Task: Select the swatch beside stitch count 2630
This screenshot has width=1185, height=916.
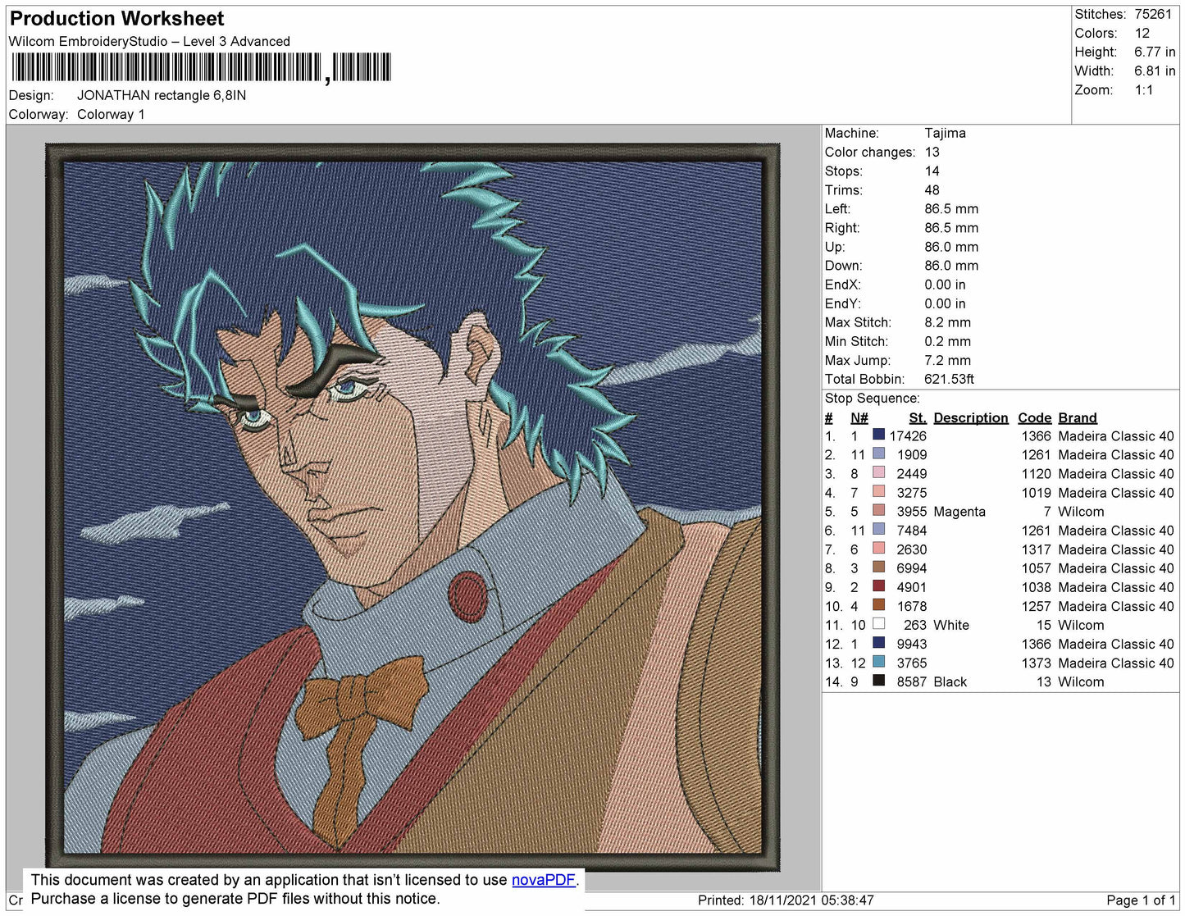Action: 879,548
